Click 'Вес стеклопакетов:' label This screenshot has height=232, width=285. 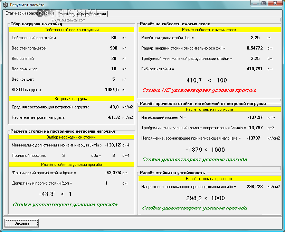pyautogui.click(x=29, y=48)
